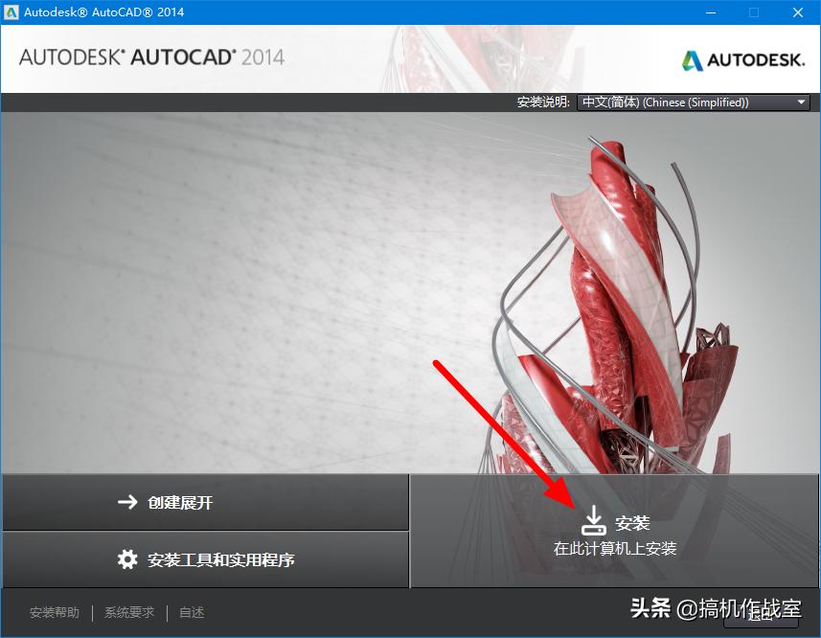Click the AUTODESK wordmark at top right
Viewport: 821px width, 638px height.
[756, 58]
